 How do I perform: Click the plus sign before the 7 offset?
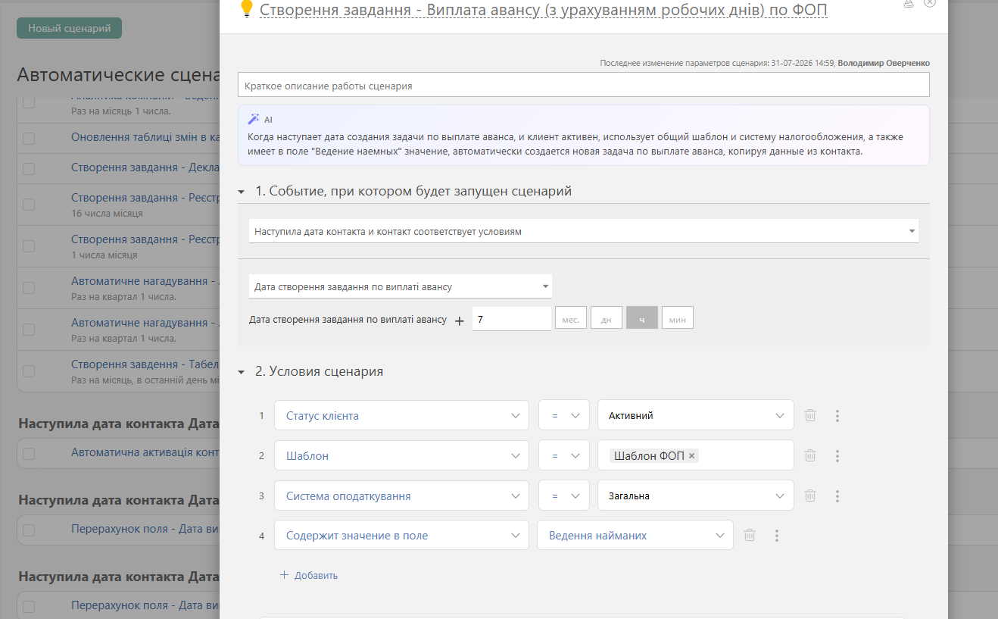pos(459,320)
